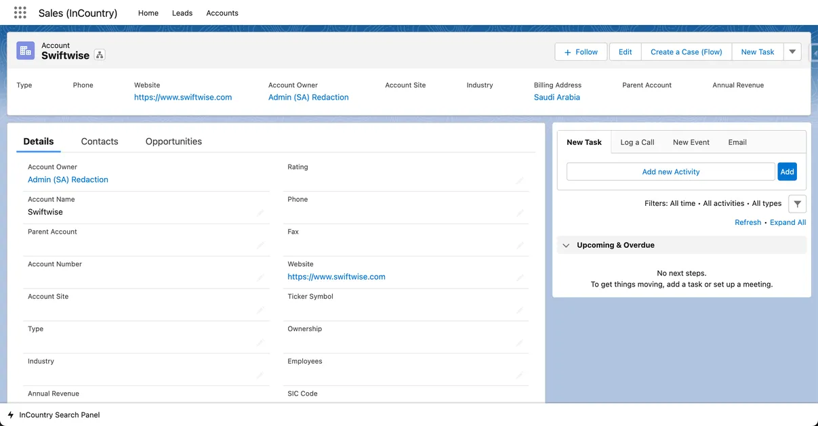Open more actions dropdown beside New Task
Image resolution: width=818 pixels, height=426 pixels.
coord(792,52)
